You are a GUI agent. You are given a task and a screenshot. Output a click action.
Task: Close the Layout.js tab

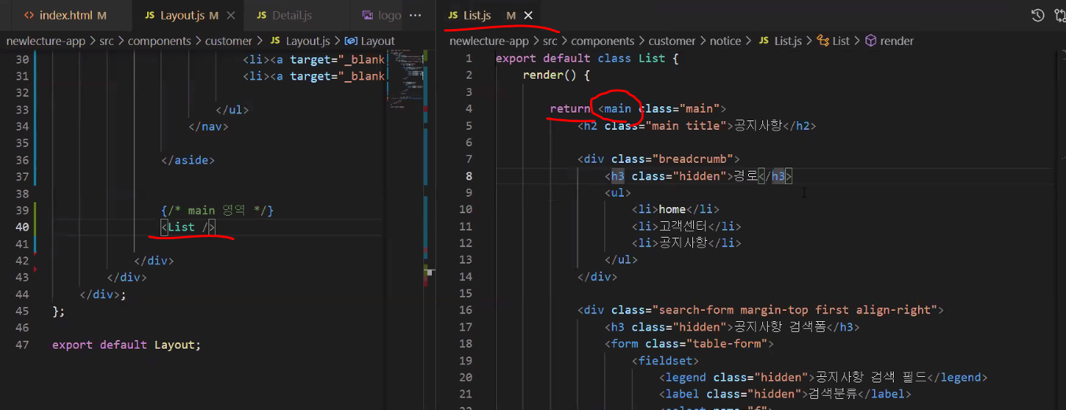[230, 16]
